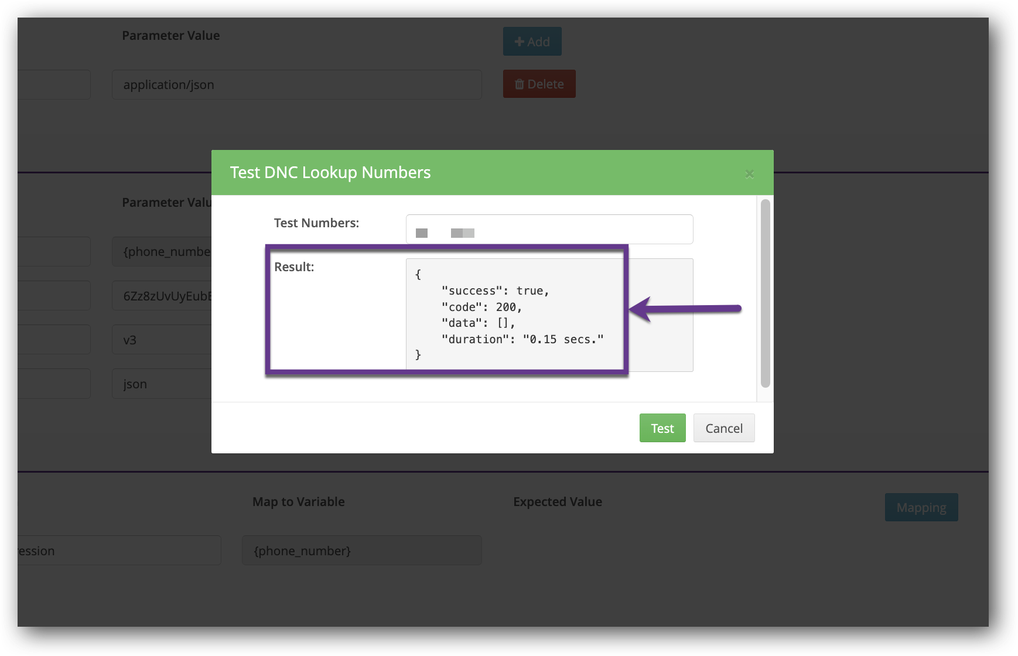Click the red Delete button

tap(539, 84)
